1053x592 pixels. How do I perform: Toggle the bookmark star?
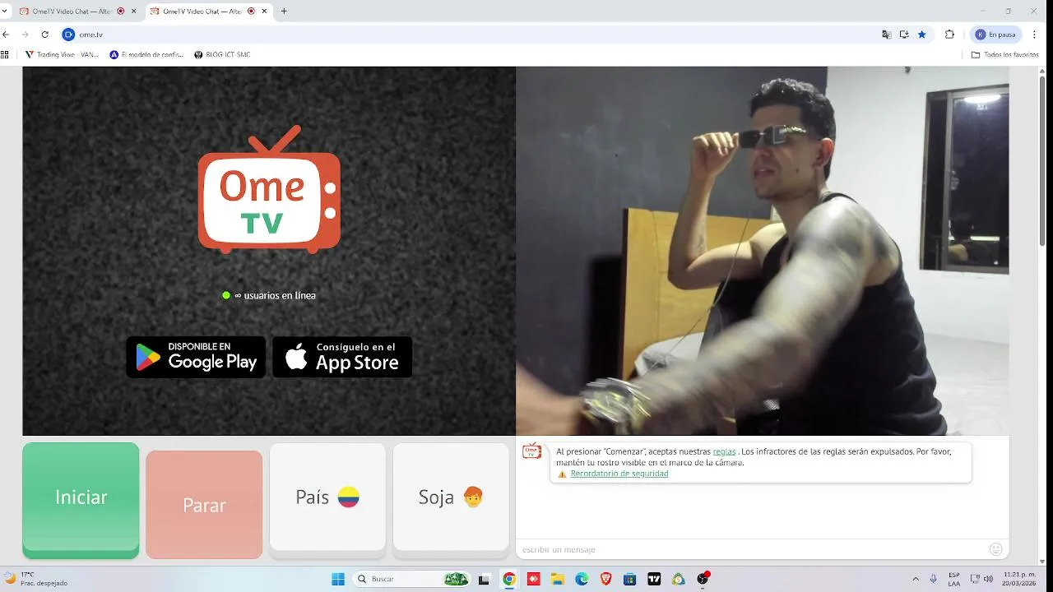coord(922,35)
